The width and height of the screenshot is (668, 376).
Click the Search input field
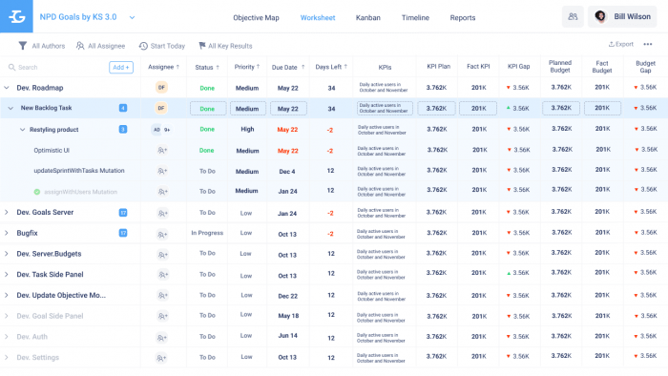(57, 68)
